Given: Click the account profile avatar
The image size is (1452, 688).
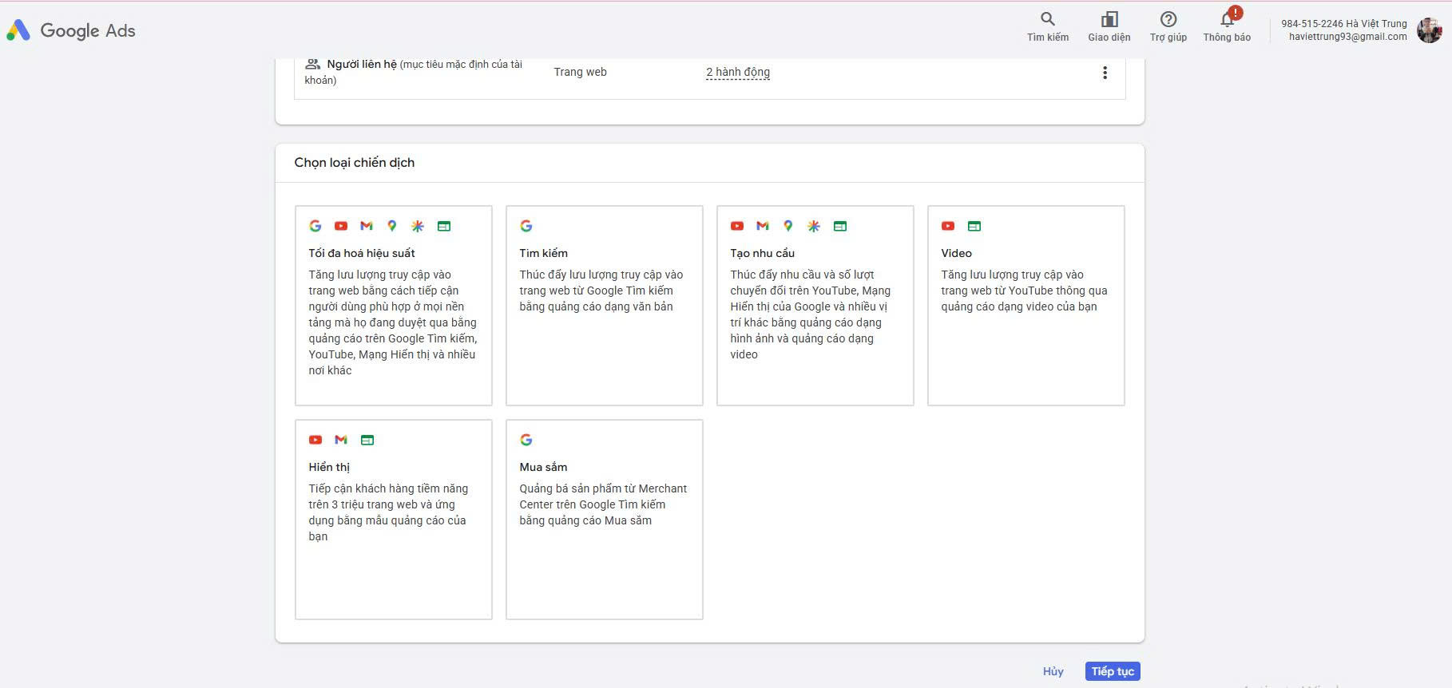Looking at the screenshot, I should point(1429,30).
